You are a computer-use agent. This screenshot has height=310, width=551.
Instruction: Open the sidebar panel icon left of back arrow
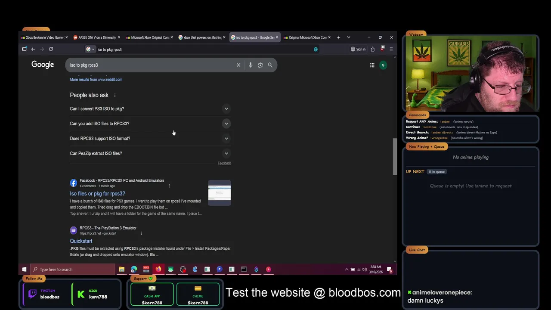25,49
